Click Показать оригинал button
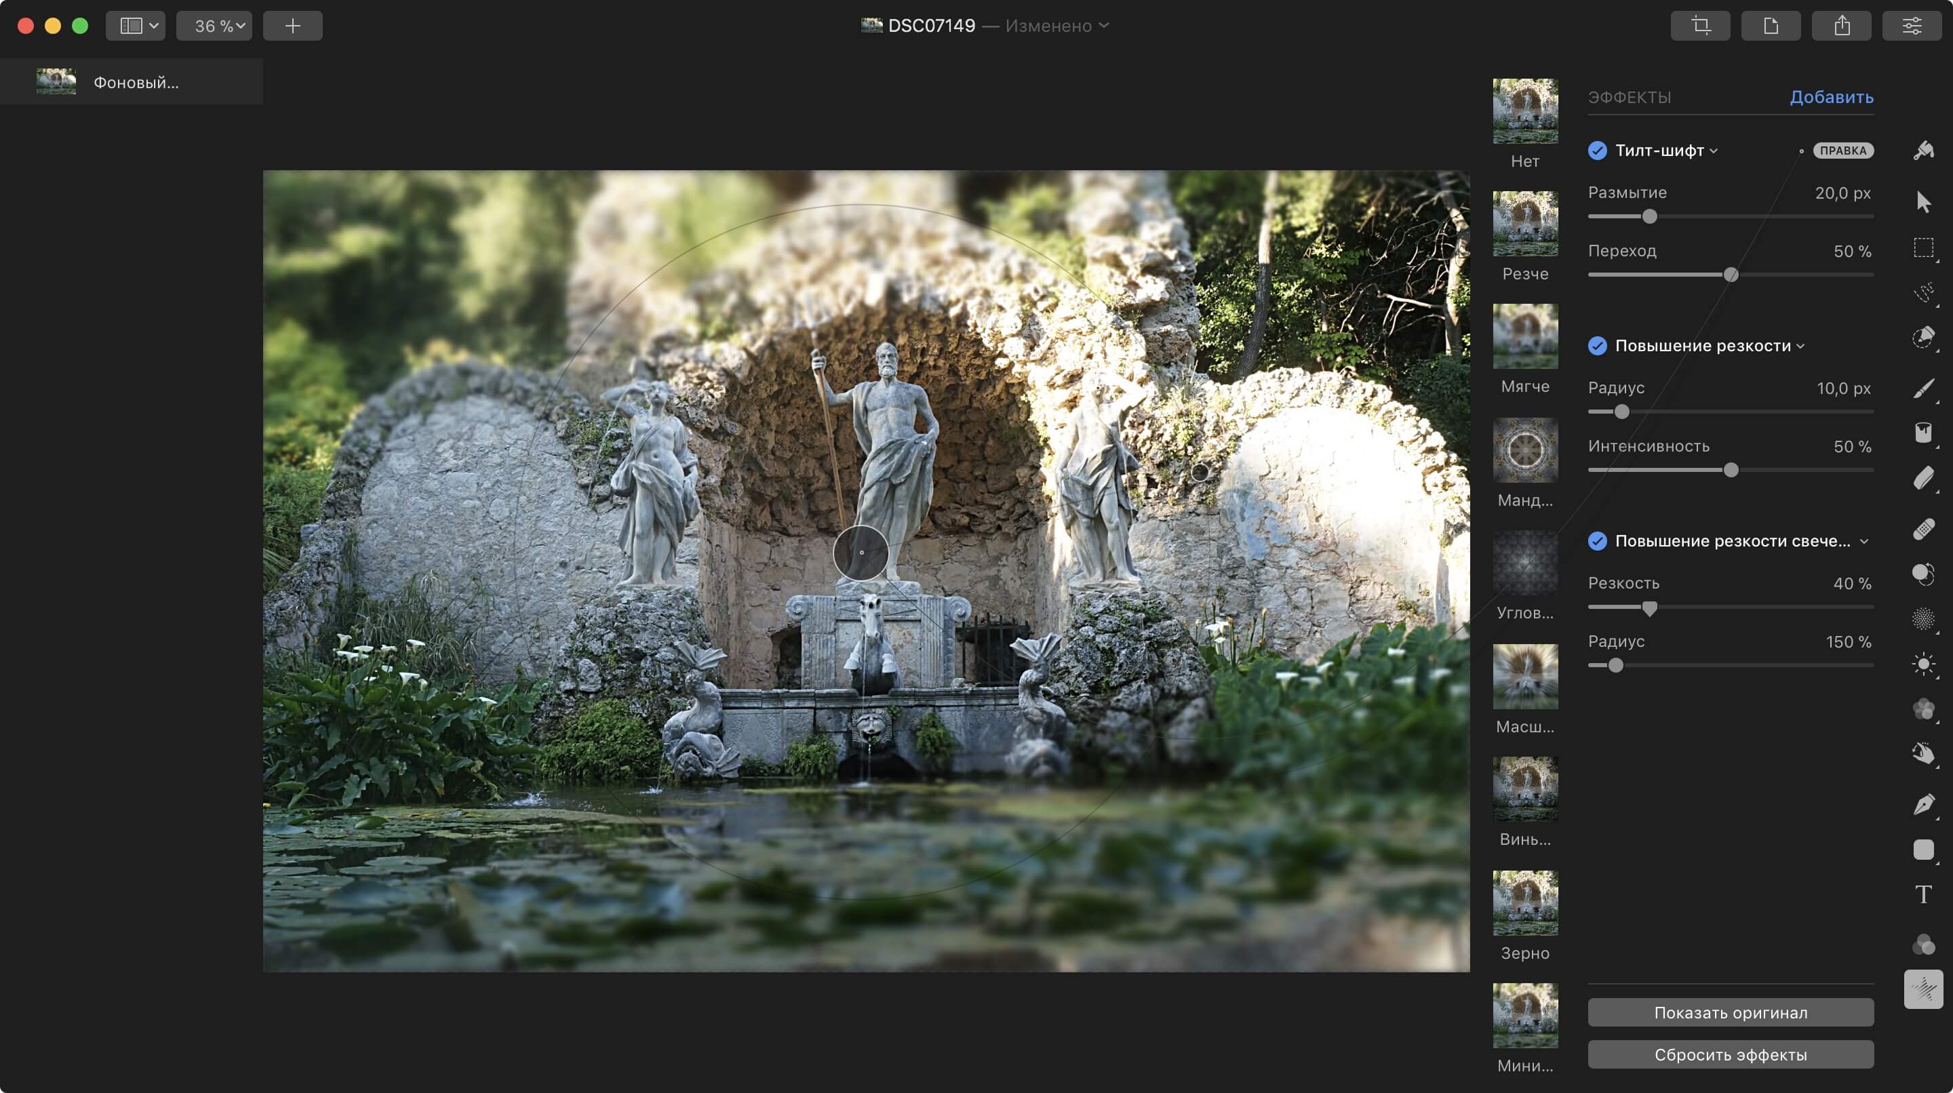The width and height of the screenshot is (1953, 1093). (x=1731, y=1013)
